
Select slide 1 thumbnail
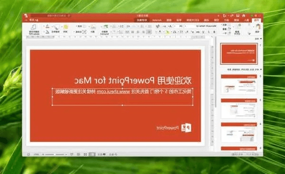click(x=239, y=54)
